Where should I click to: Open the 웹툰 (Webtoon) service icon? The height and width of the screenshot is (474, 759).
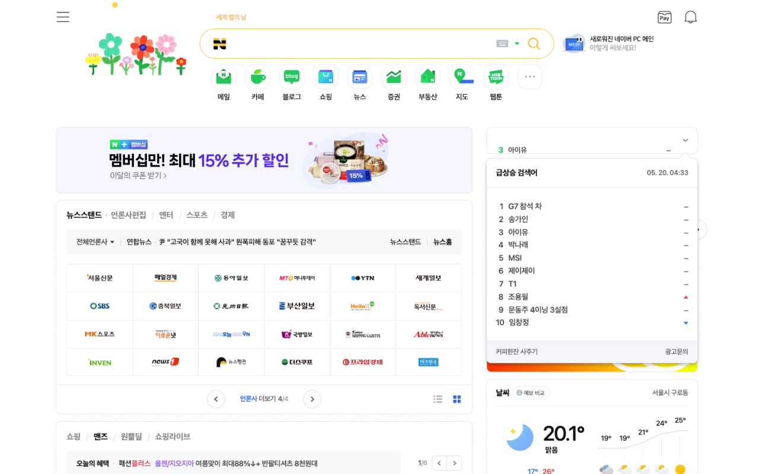pos(495,77)
